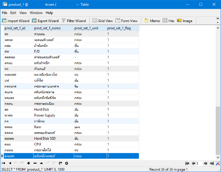This screenshot has height=172, width=221.
Task: Go to previous page arrow
Action: pos(194,163)
